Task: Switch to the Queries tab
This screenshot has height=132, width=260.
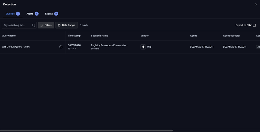Action: click(10, 14)
